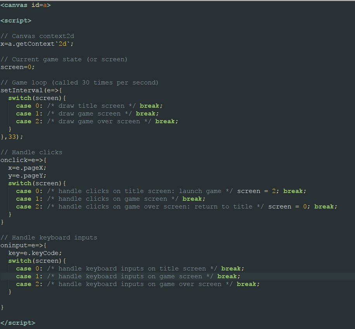Click the line 'y=e.pageY;'
This screenshot has width=355, height=329.
(x=27, y=176)
